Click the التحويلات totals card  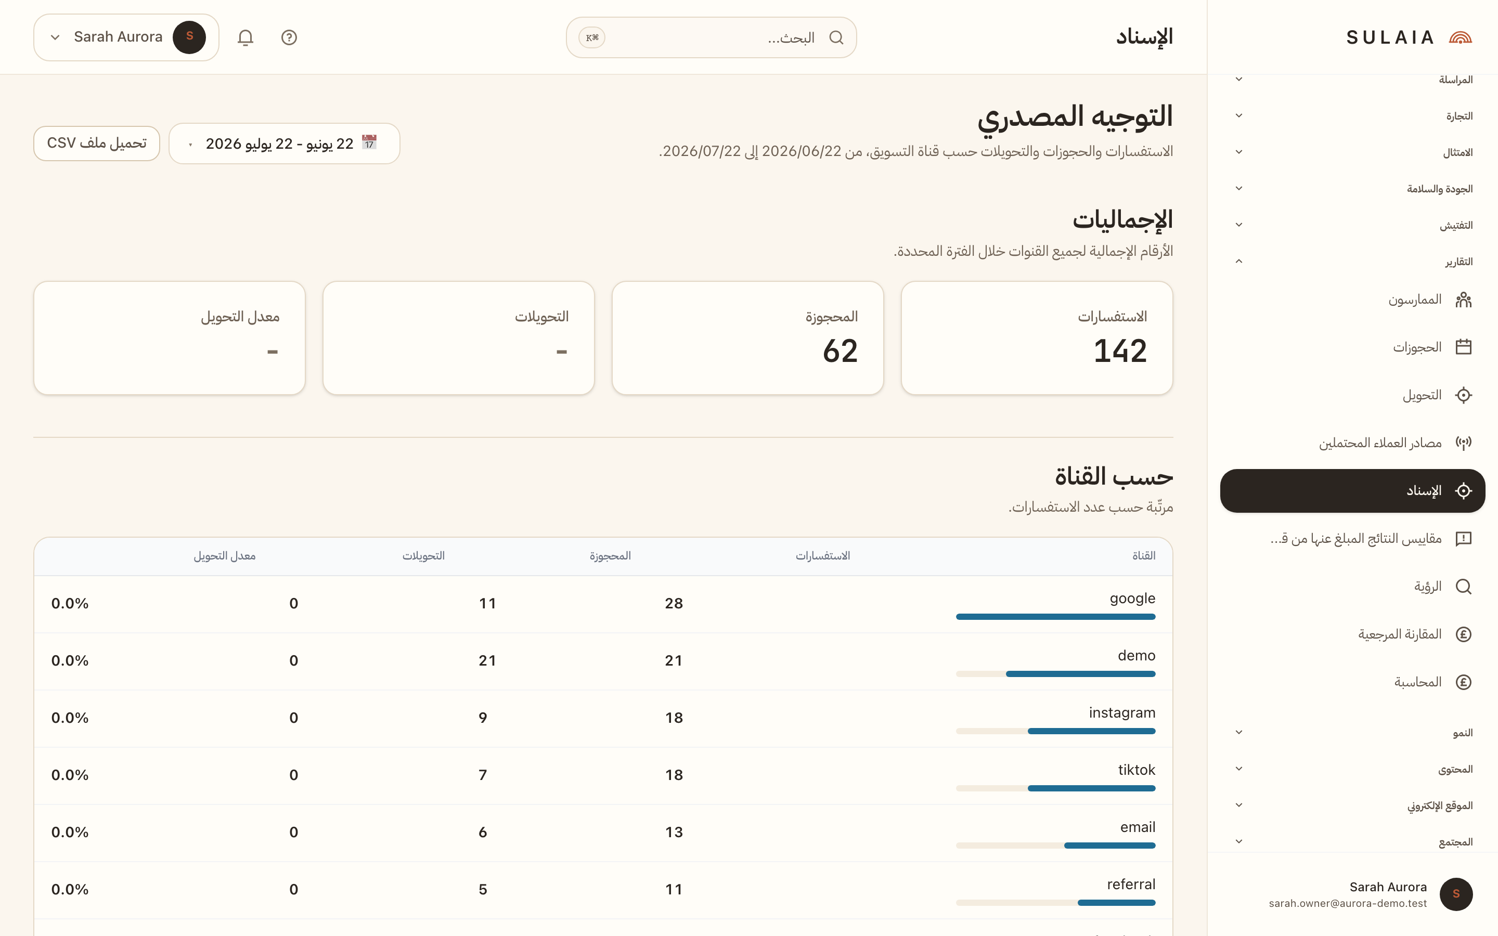(459, 338)
